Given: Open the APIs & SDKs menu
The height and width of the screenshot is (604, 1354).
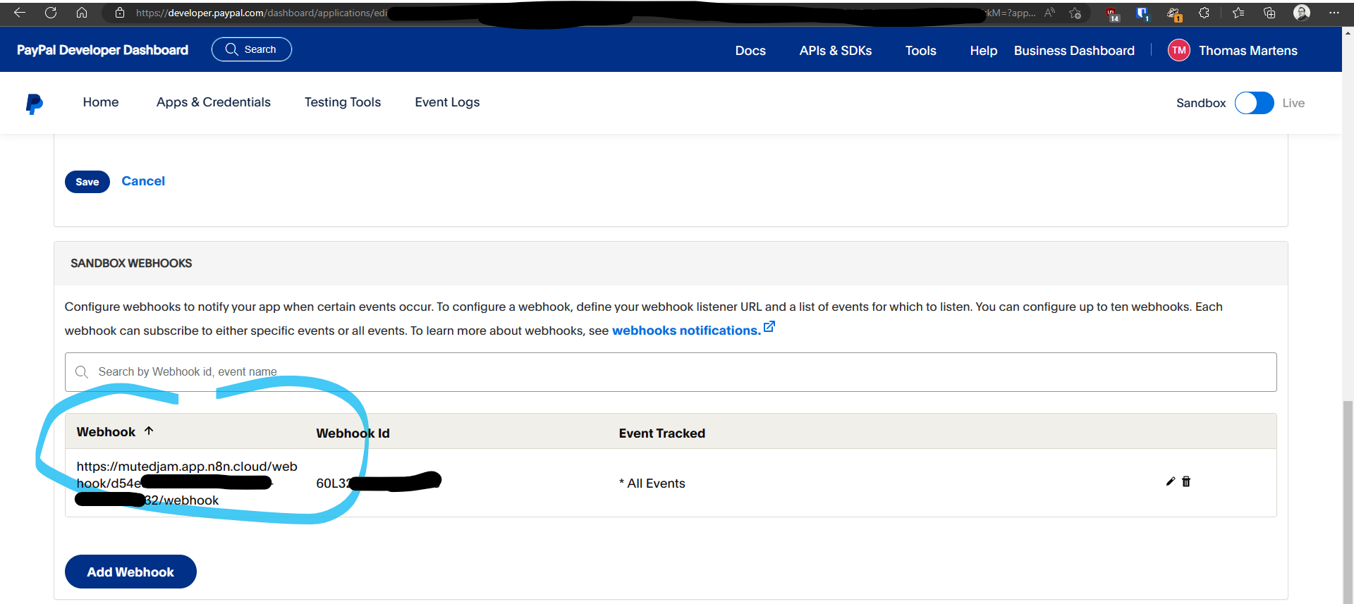Looking at the screenshot, I should [x=836, y=51].
